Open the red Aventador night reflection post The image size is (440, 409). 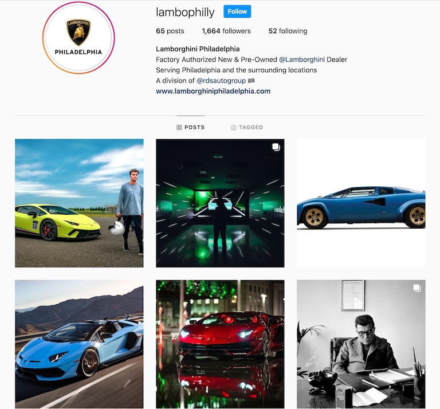coord(220,344)
